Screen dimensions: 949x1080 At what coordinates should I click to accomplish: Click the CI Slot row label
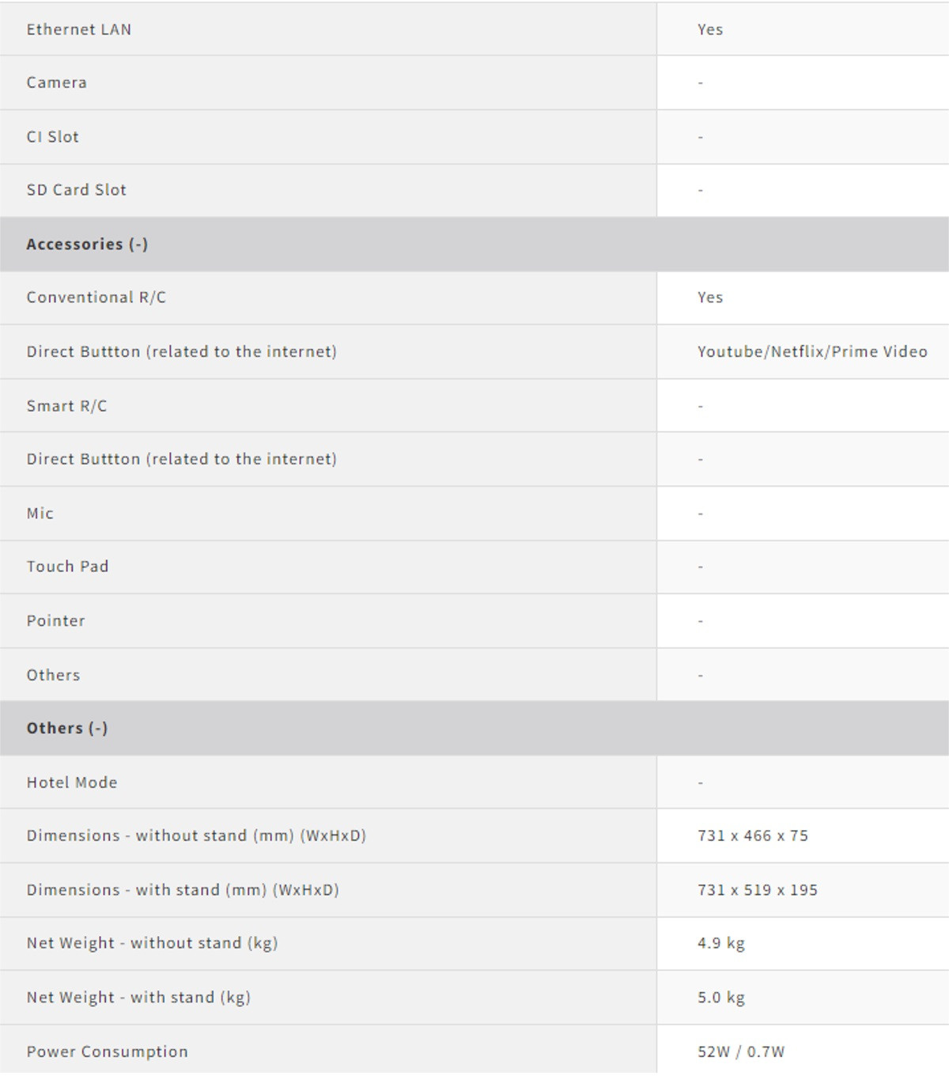click(x=53, y=136)
